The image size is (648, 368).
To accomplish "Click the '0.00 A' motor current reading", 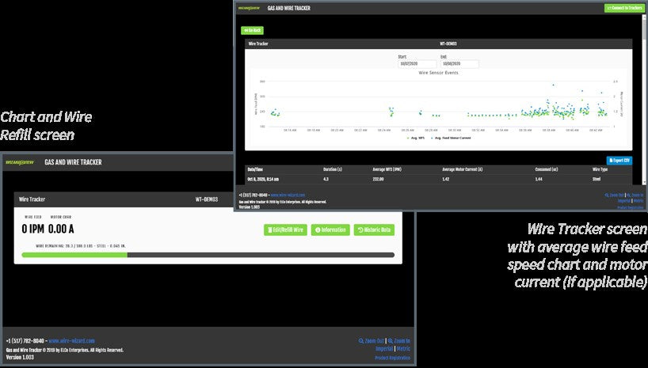I will [61, 230].
